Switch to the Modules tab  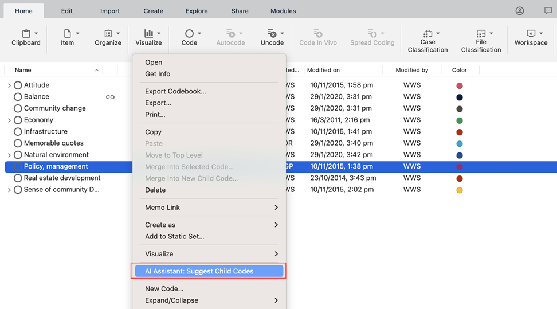point(283,11)
